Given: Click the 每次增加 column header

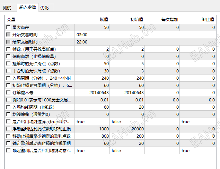Looking at the screenshot, I should tap(162, 20).
